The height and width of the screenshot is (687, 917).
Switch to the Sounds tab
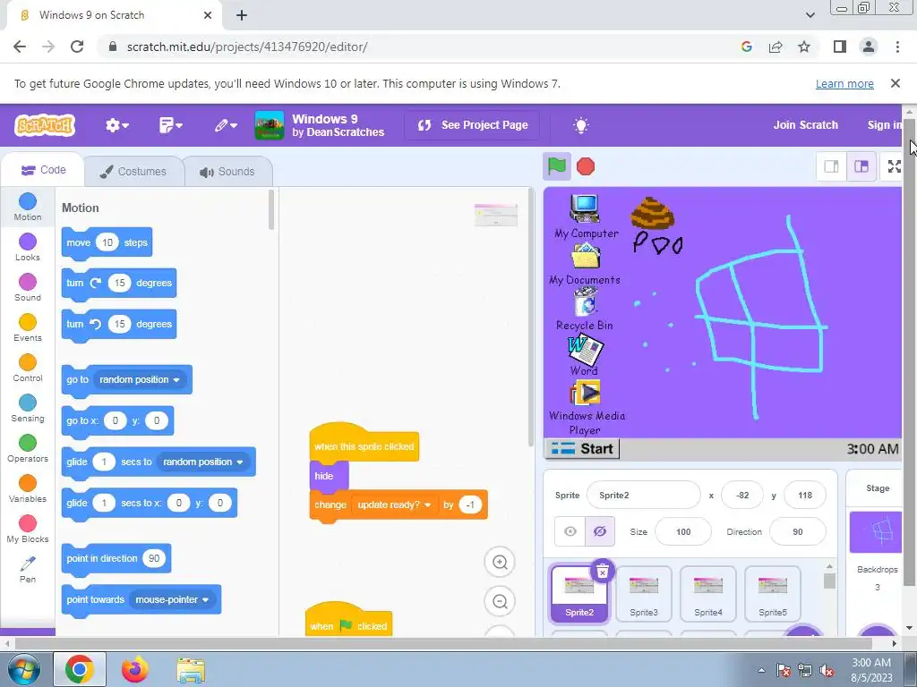point(227,171)
